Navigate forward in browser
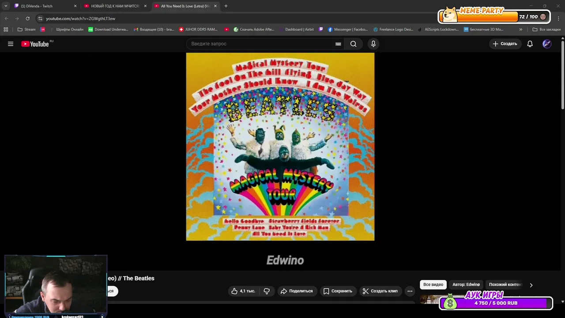This screenshot has width=565, height=318. 17,19
